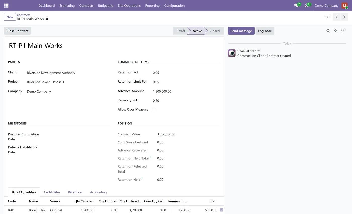Open the Reporting menu
Viewport: 352px width, 214px height.
point(152,5)
